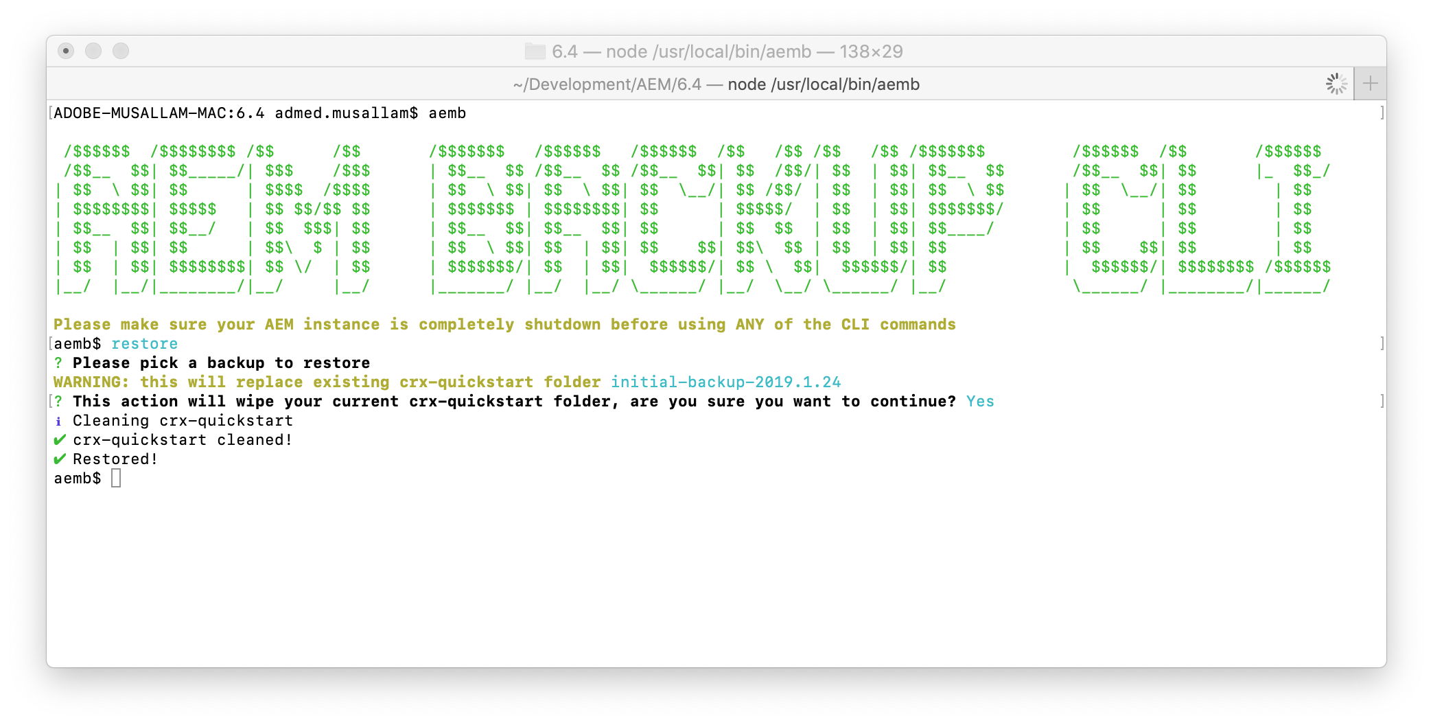Click 'Please pick a backup to restore' prompt
Screen dimensions: 1433x725
tap(221, 362)
